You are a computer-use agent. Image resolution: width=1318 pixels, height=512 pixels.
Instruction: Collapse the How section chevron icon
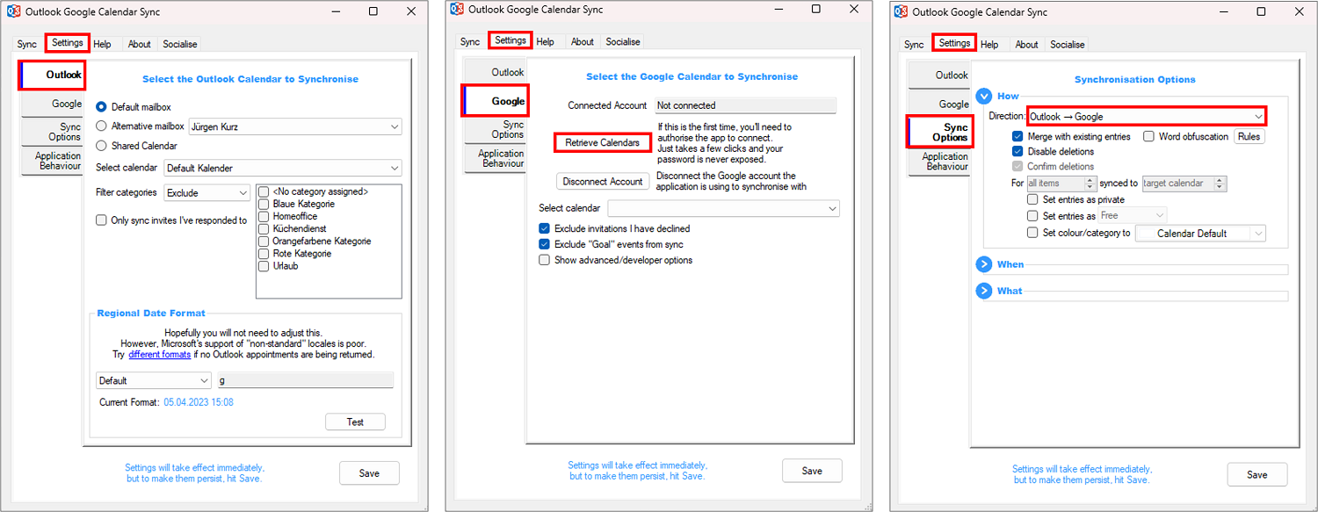[984, 97]
